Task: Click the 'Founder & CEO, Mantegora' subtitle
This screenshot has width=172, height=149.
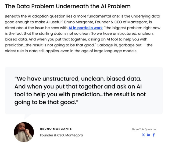Action: pyautogui.click(x=62, y=135)
